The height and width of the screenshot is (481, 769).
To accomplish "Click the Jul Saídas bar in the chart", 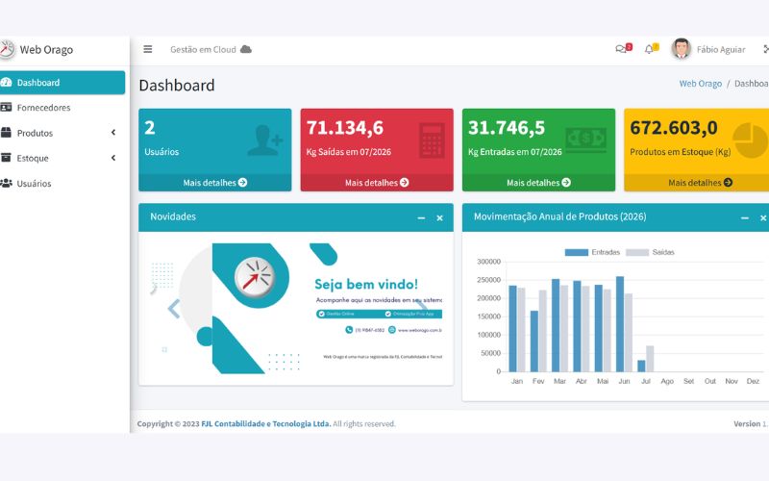I will [650, 359].
